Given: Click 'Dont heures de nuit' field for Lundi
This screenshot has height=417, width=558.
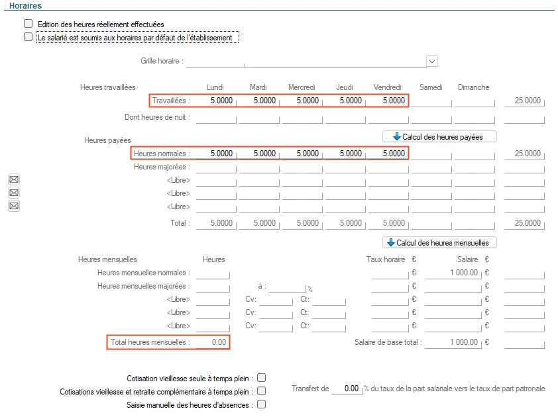Looking at the screenshot, I should pyautogui.click(x=216, y=117).
